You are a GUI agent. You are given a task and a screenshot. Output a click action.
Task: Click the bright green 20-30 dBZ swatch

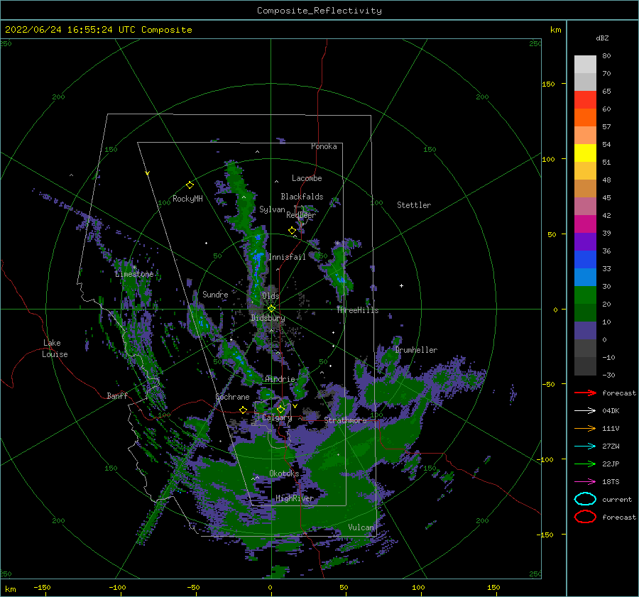point(585,295)
